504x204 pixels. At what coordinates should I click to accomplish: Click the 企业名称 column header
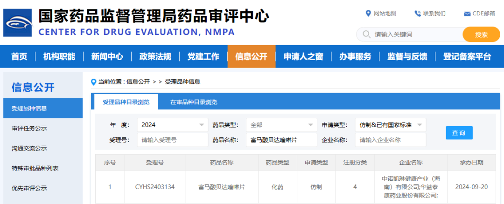pyautogui.click(x=411, y=162)
